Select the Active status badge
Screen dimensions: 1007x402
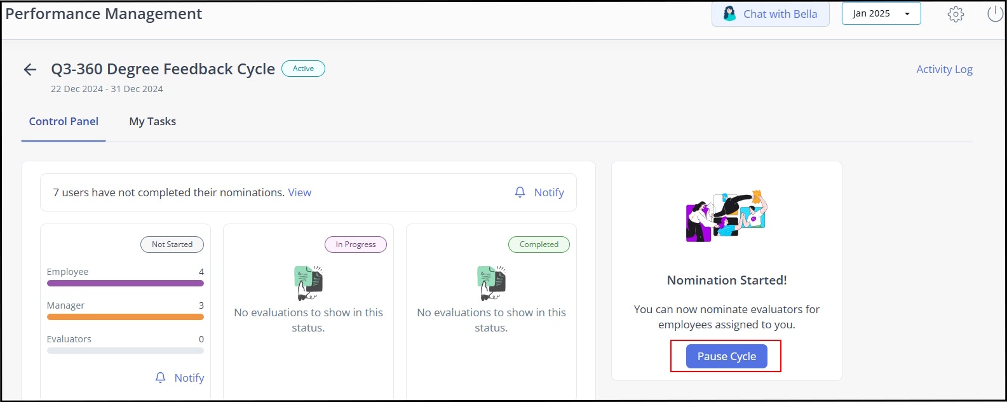[x=303, y=69]
